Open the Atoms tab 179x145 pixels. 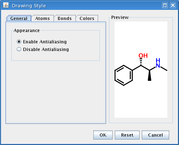click(42, 19)
